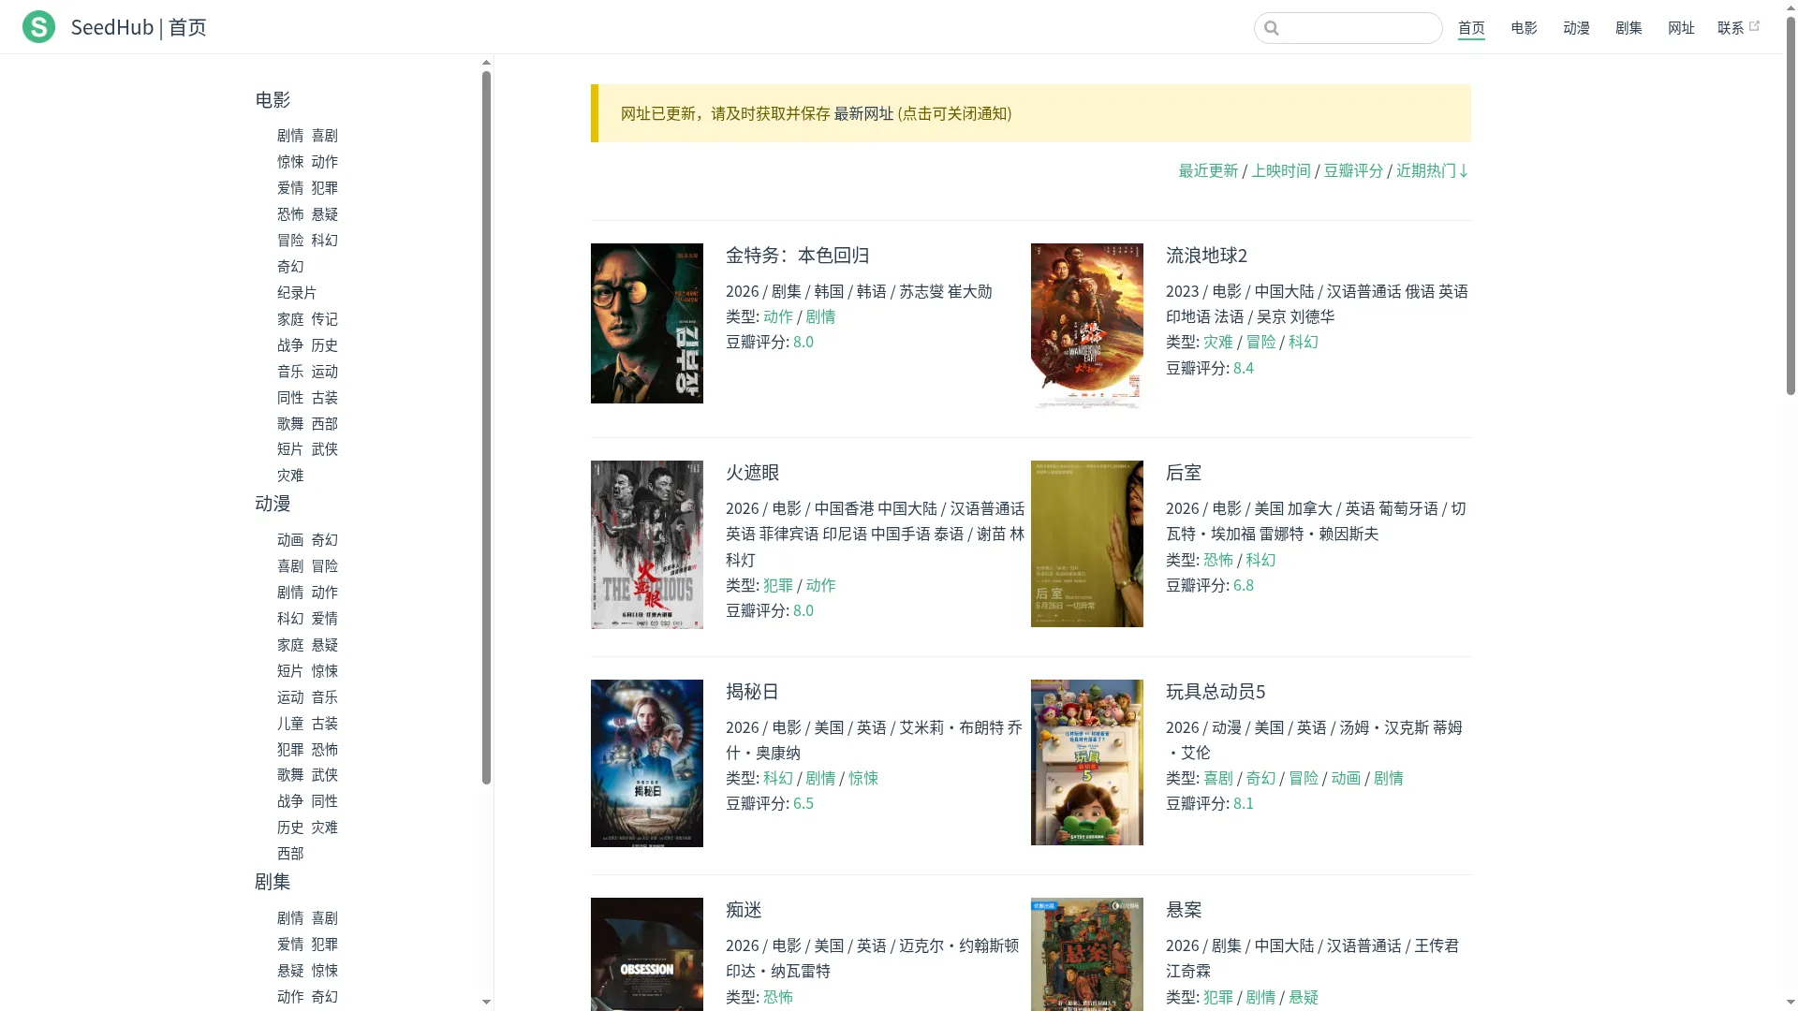Open the 玩具总动员5 poster thumbnail
Image resolution: width=1798 pixels, height=1011 pixels.
click(1086, 762)
